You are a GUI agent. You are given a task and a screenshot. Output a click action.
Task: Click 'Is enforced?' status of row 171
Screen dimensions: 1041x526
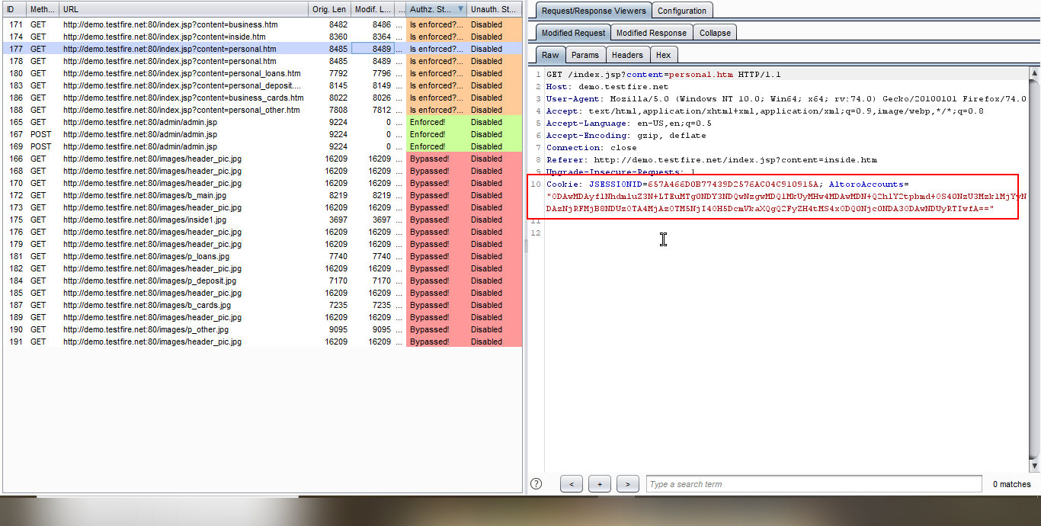coord(437,24)
